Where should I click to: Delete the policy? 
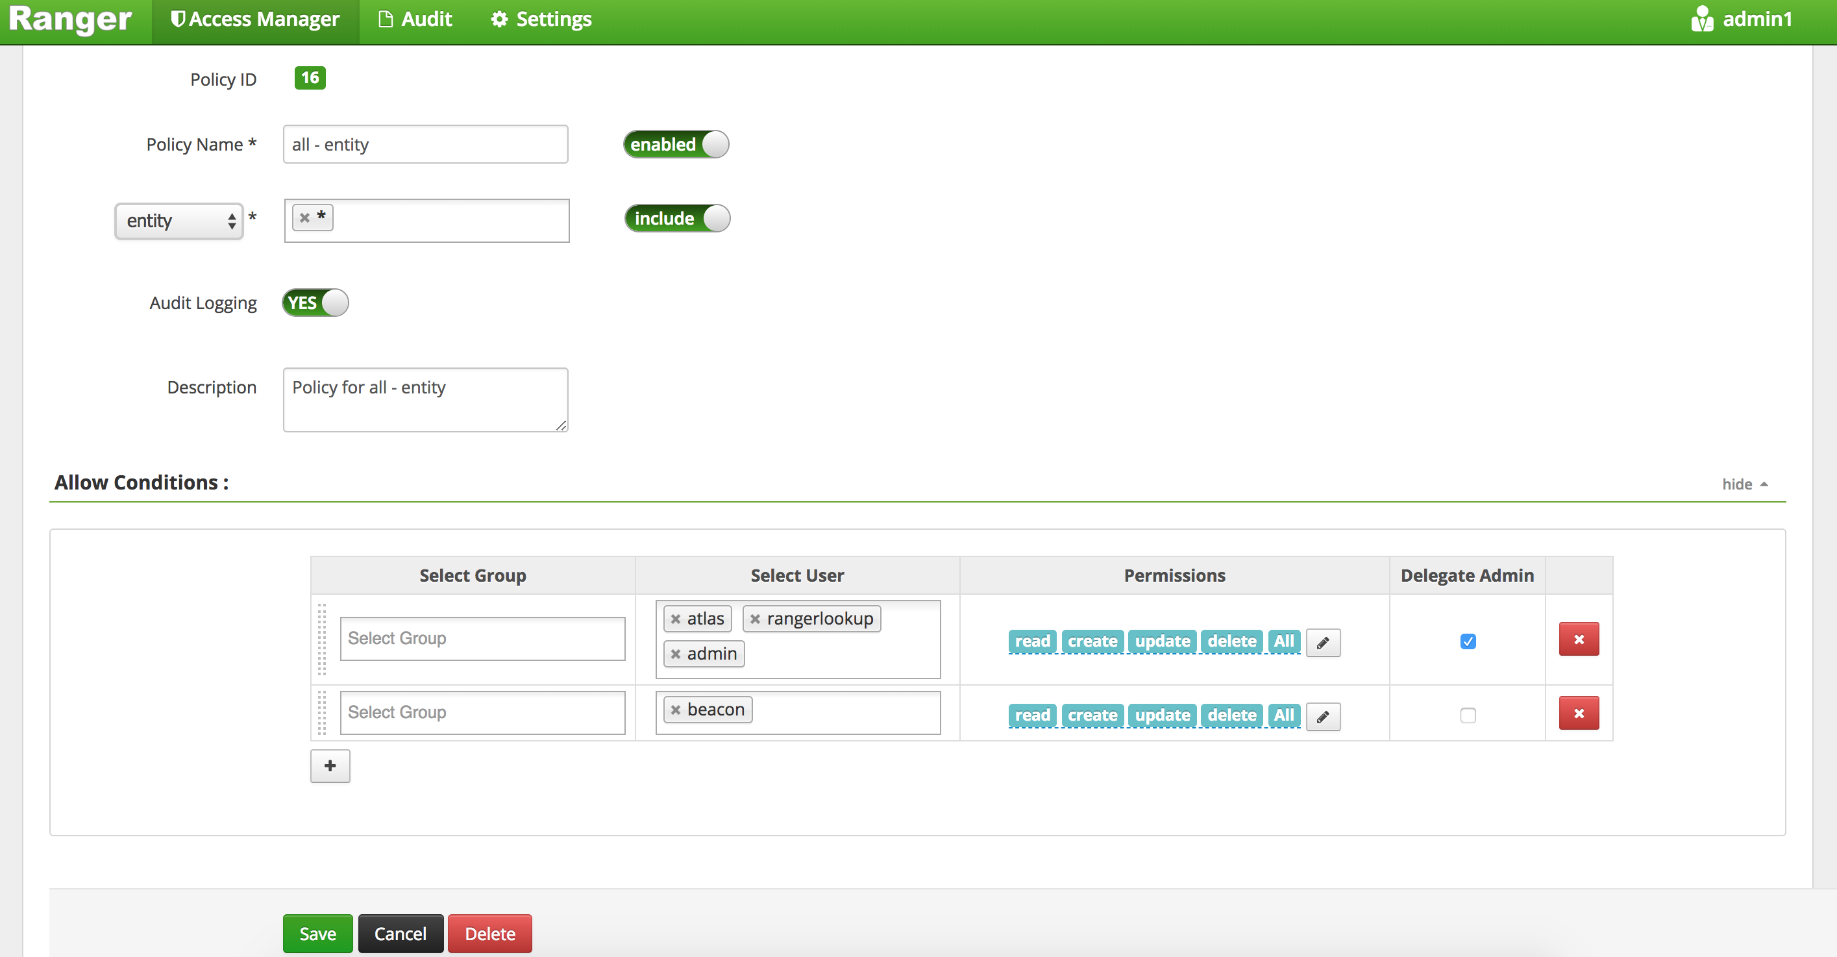tap(490, 934)
